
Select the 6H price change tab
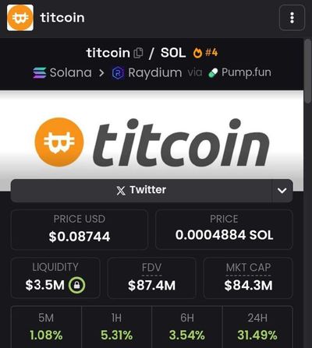(x=187, y=327)
